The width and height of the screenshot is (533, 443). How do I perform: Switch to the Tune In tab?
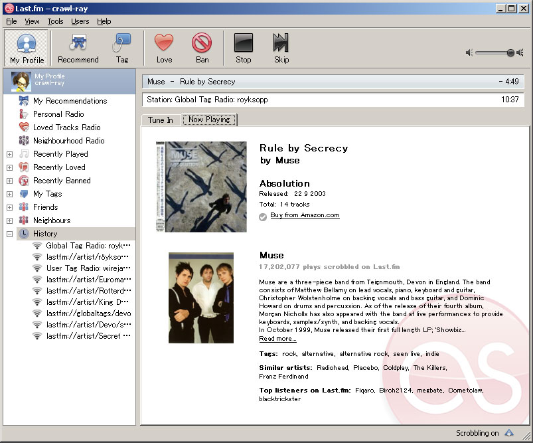tap(161, 120)
